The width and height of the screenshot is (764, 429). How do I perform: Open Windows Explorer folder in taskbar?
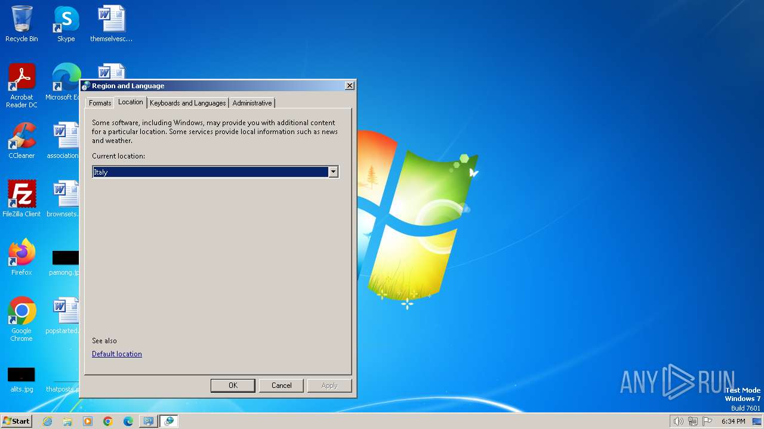click(67, 421)
